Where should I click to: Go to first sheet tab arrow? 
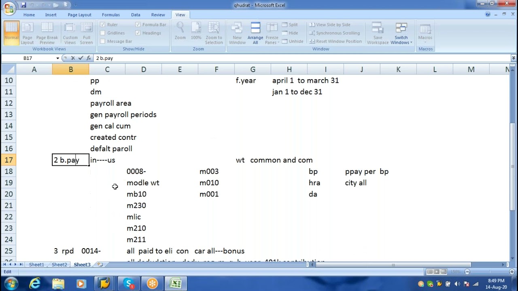coord(5,265)
